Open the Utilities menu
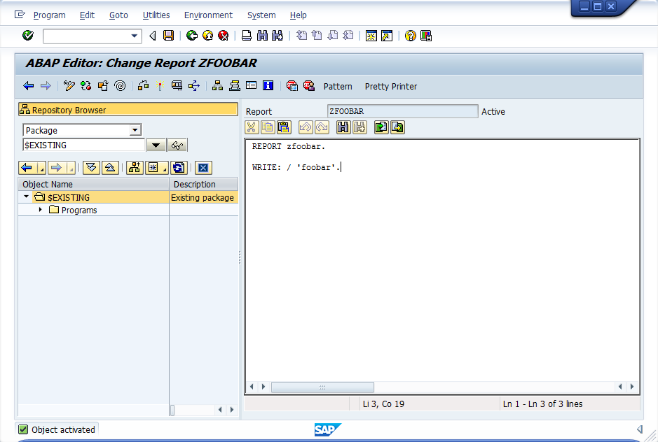Viewport: 658px width, 442px height. 156,15
